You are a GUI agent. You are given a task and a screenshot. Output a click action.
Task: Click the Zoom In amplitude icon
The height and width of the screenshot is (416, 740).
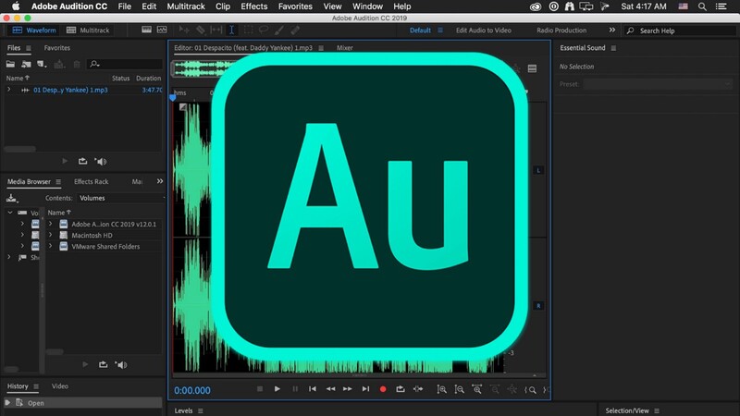[441, 389]
